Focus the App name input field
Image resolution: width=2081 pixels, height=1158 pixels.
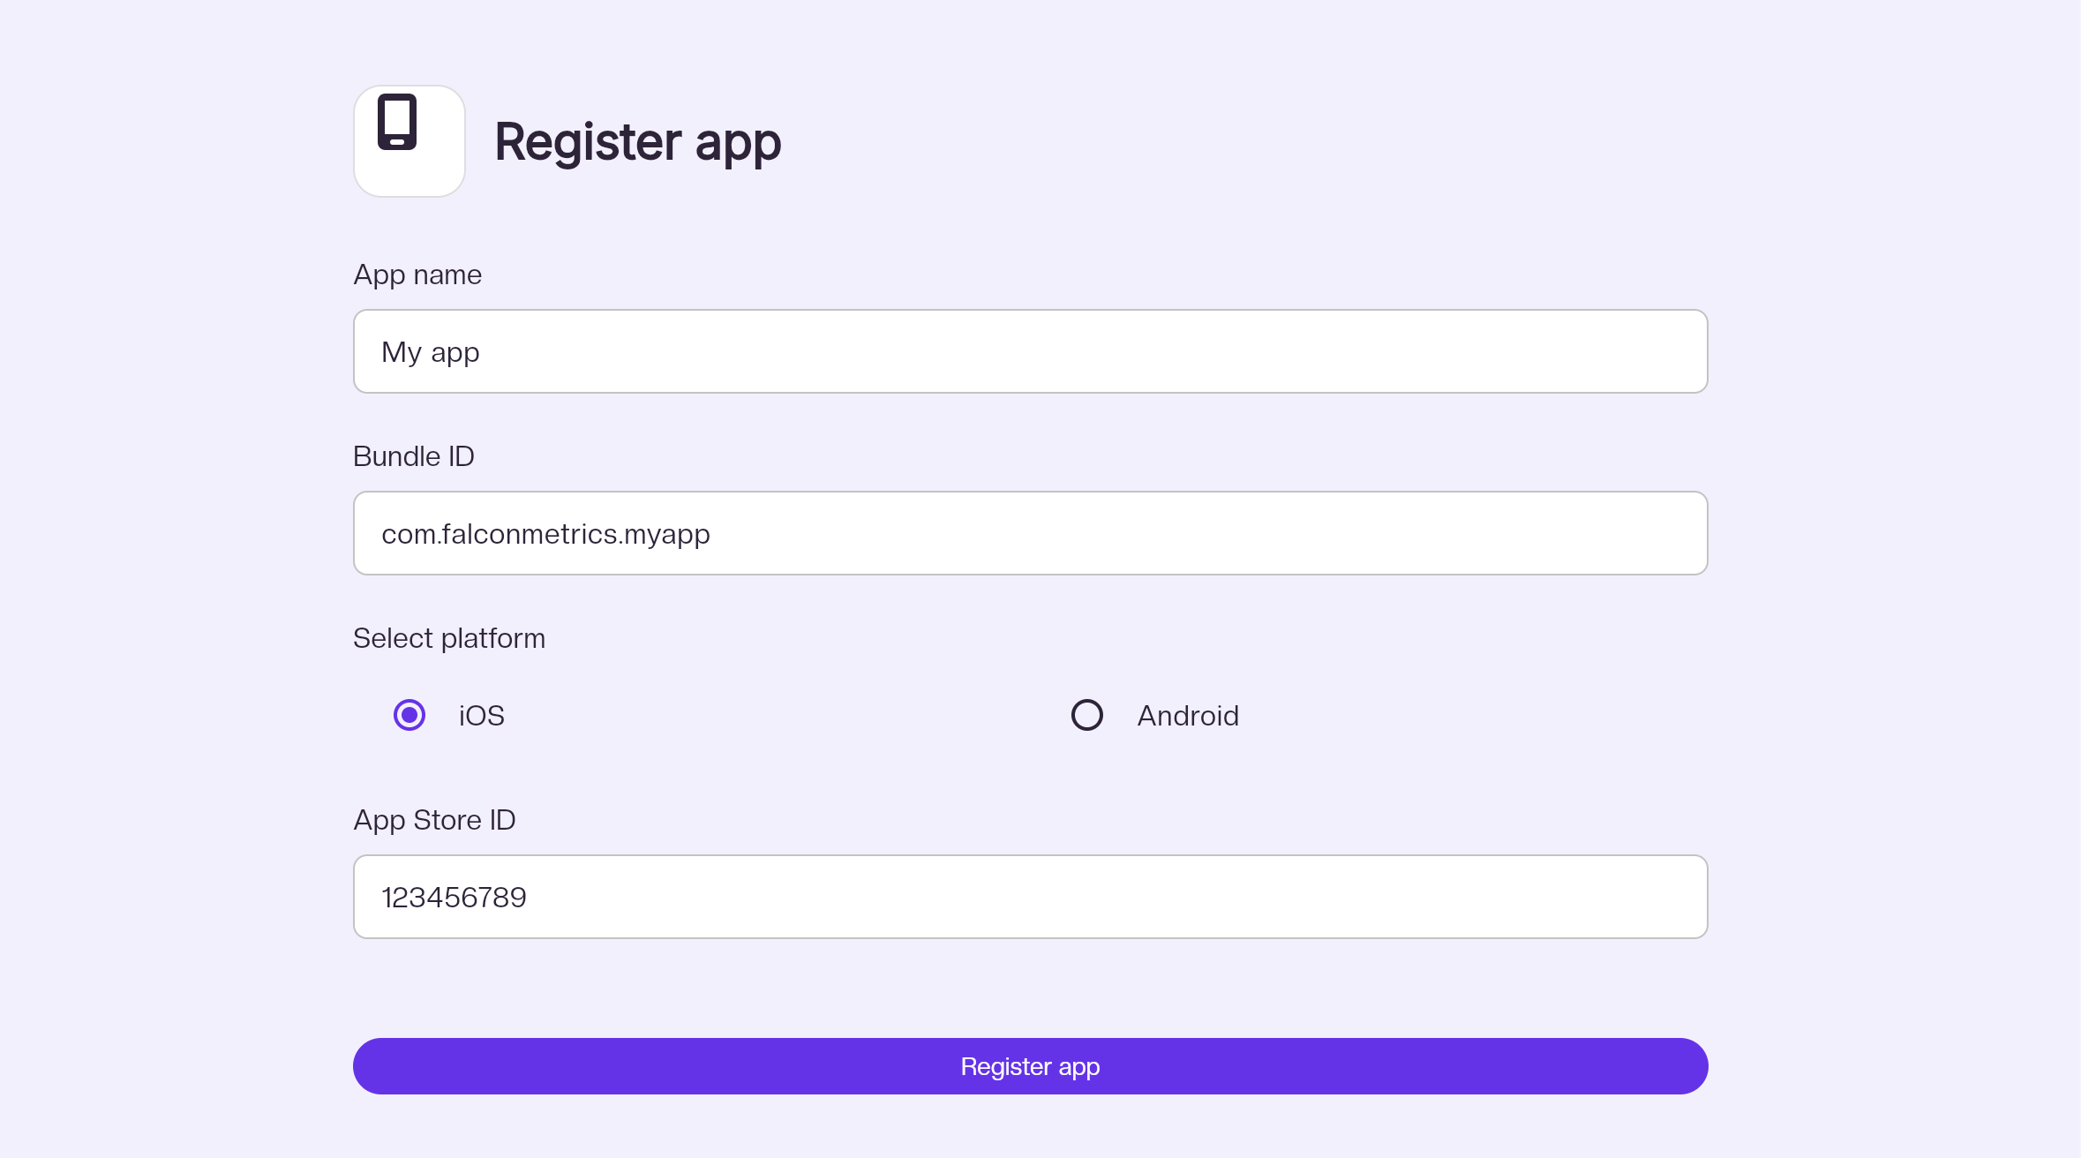[x=1030, y=351]
